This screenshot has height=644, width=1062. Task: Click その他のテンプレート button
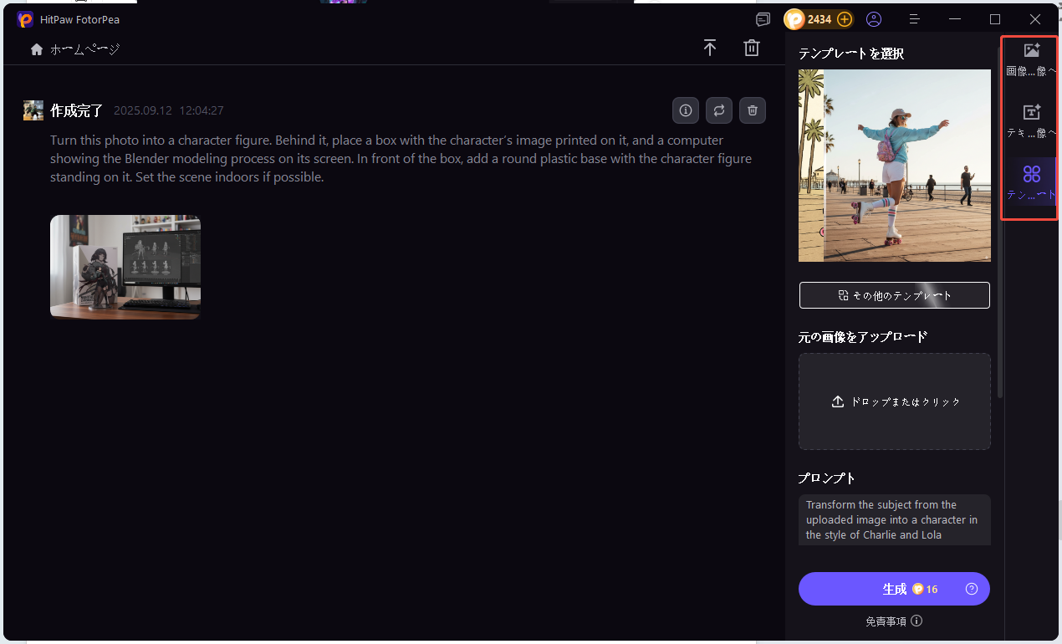point(895,295)
